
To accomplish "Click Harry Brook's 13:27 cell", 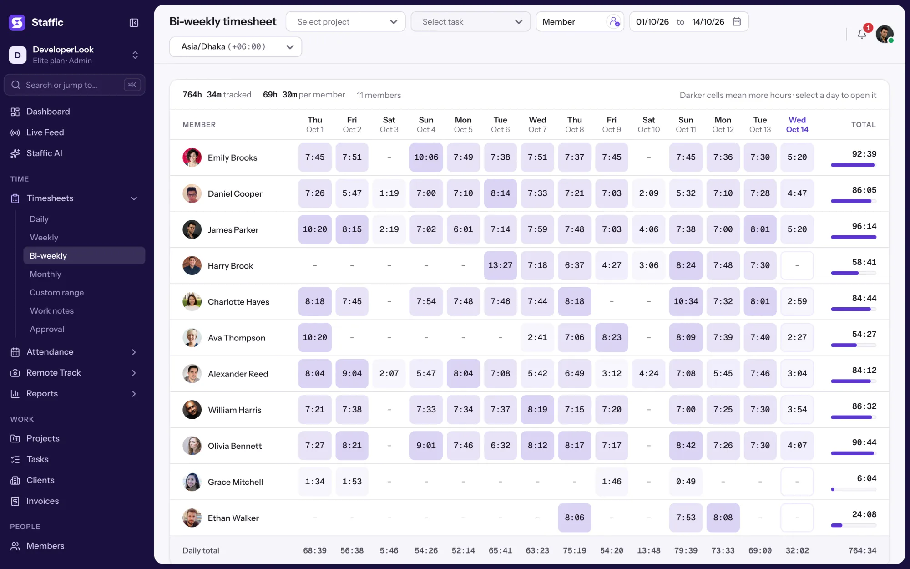I will coord(500,265).
